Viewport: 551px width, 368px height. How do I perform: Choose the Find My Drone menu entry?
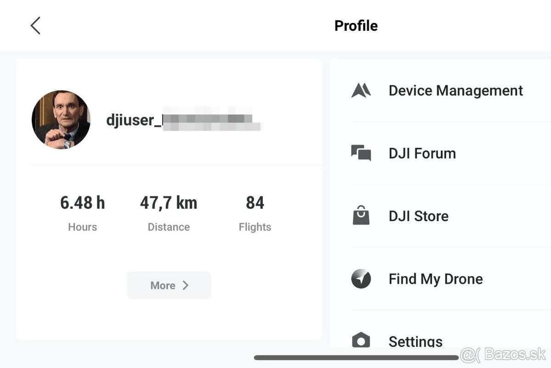pos(435,279)
